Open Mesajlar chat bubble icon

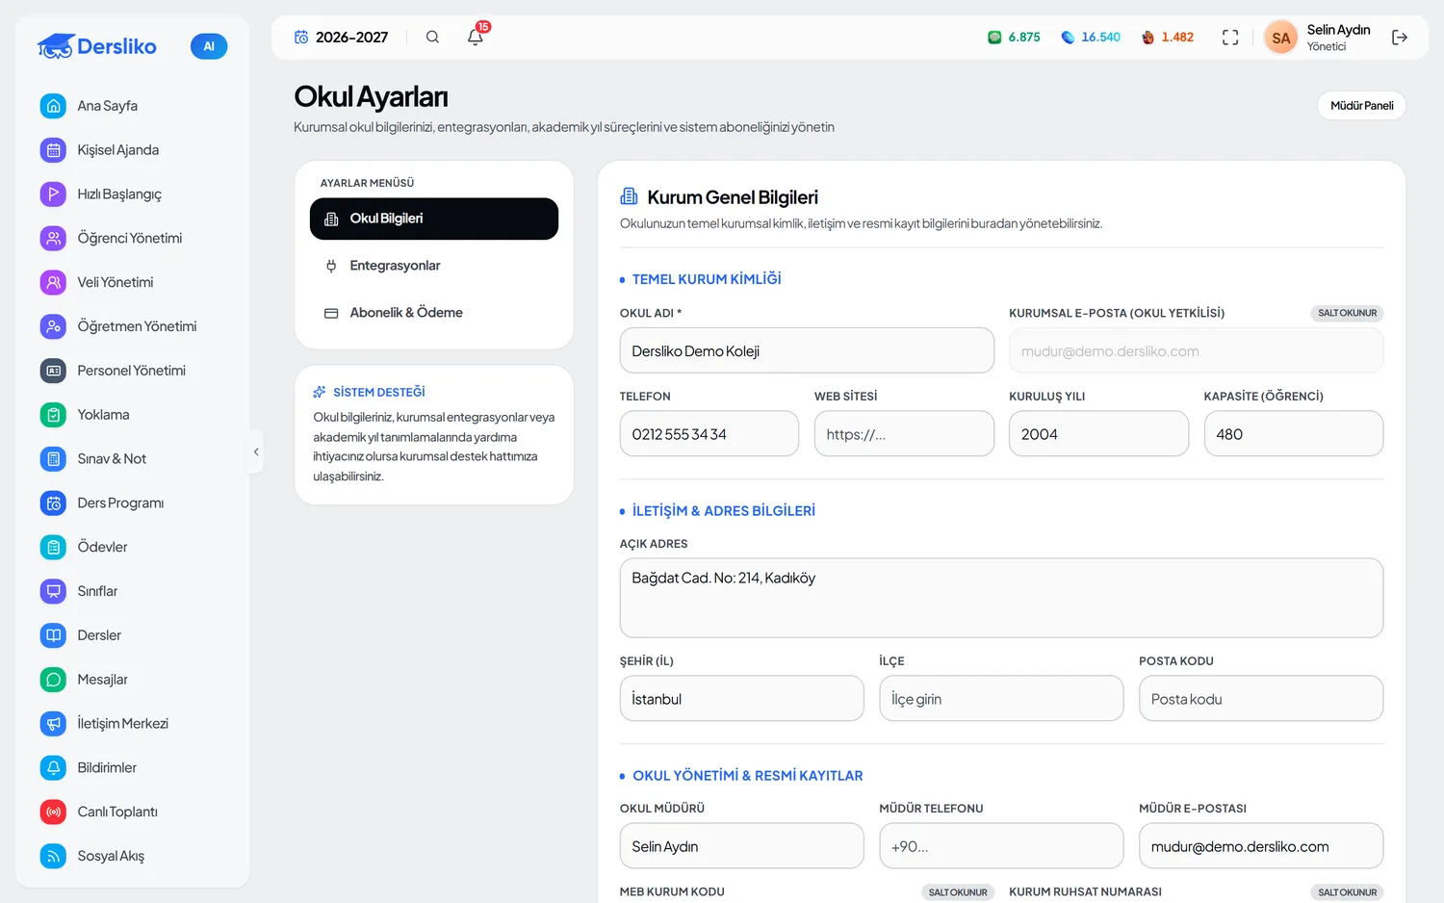[x=54, y=680]
